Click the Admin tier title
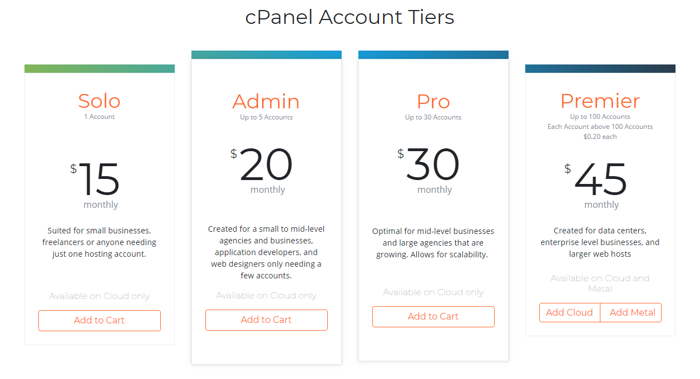 point(266,101)
